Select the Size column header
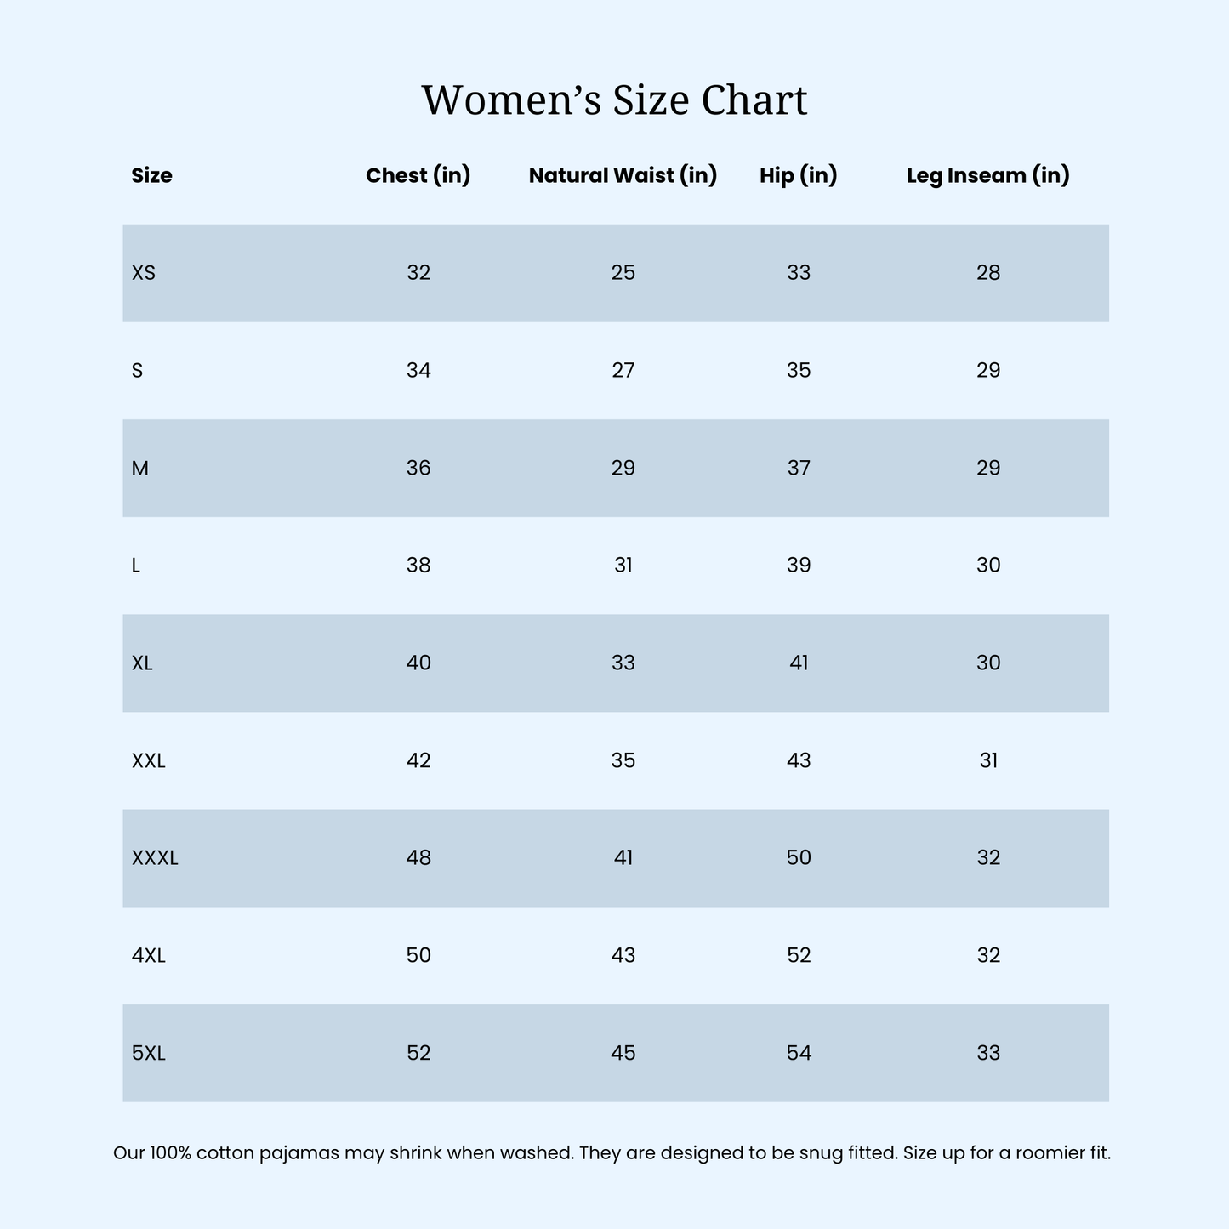Image resolution: width=1229 pixels, height=1229 pixels. [x=152, y=176]
